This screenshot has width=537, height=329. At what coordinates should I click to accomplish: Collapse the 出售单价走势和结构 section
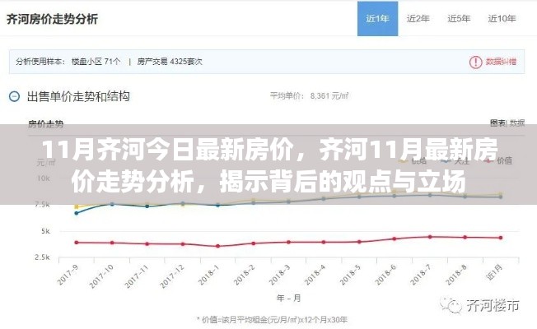coord(16,96)
